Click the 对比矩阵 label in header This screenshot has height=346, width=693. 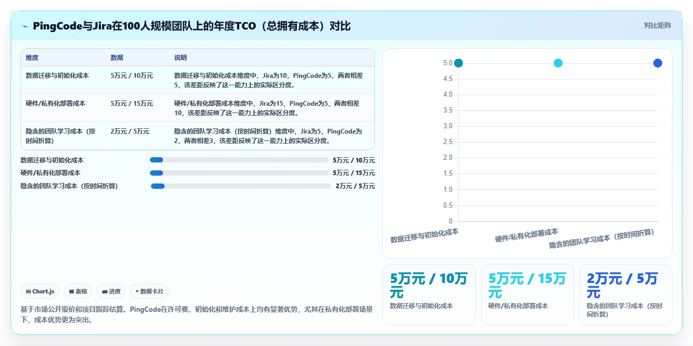click(657, 25)
